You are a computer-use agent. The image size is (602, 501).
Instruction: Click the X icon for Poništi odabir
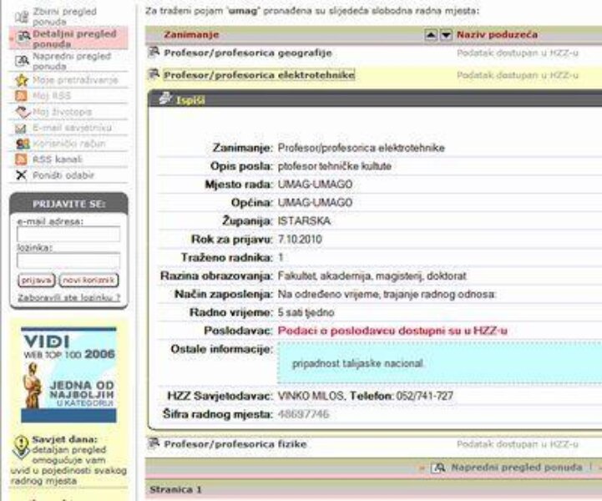click(23, 175)
